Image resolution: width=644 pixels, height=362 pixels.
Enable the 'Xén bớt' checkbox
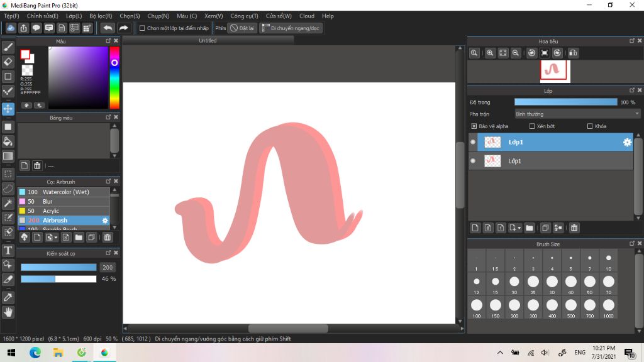tap(532, 126)
